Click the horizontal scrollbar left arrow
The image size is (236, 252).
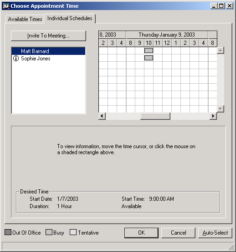click(102, 116)
